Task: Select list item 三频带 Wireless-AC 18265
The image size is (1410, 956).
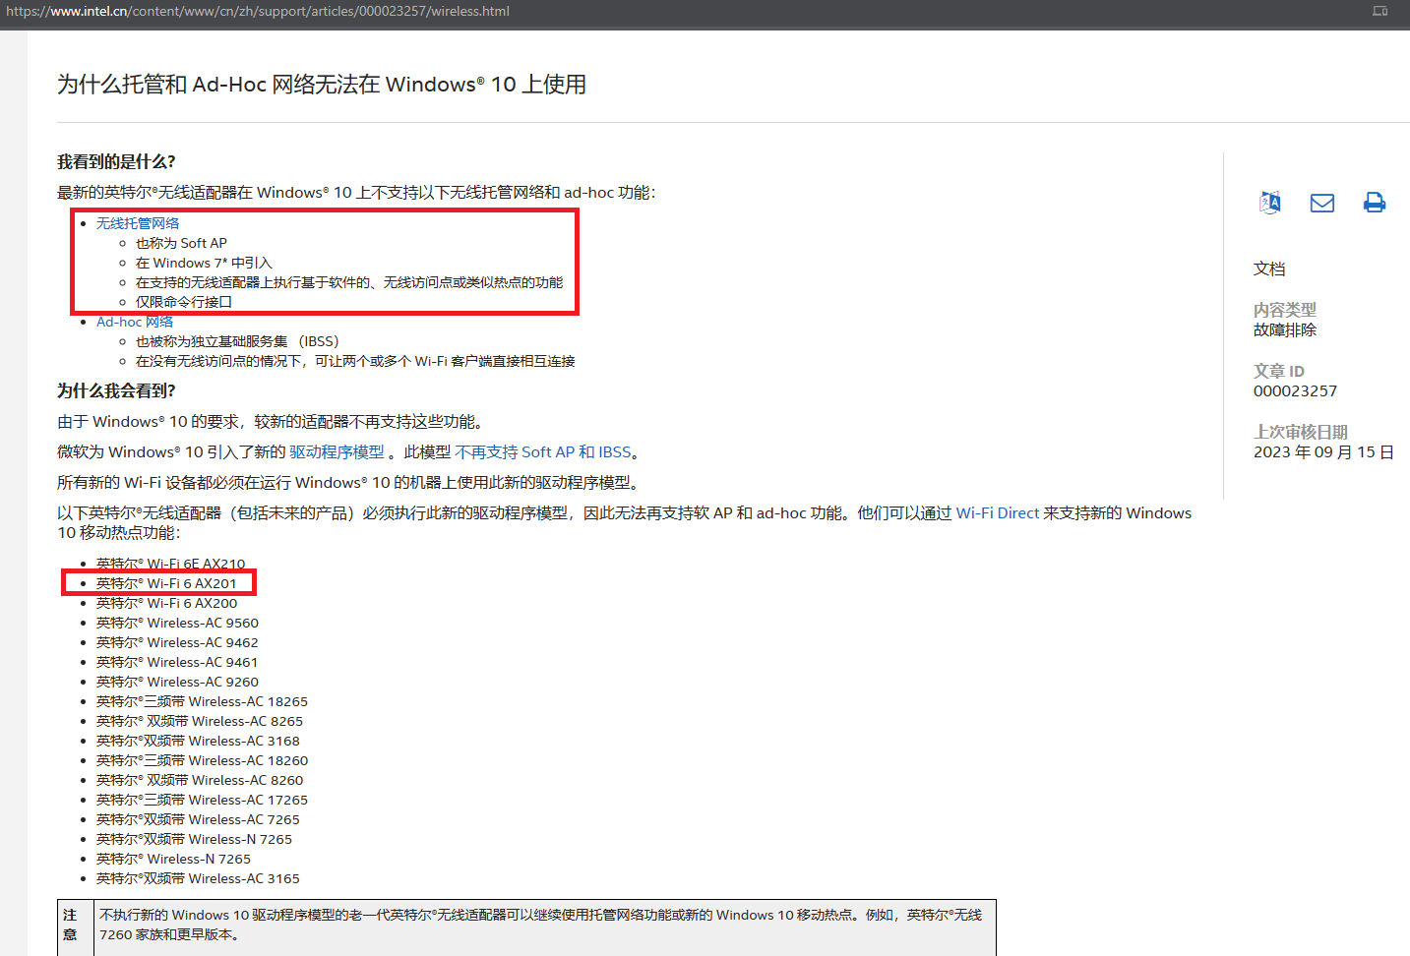Action: click(x=202, y=701)
